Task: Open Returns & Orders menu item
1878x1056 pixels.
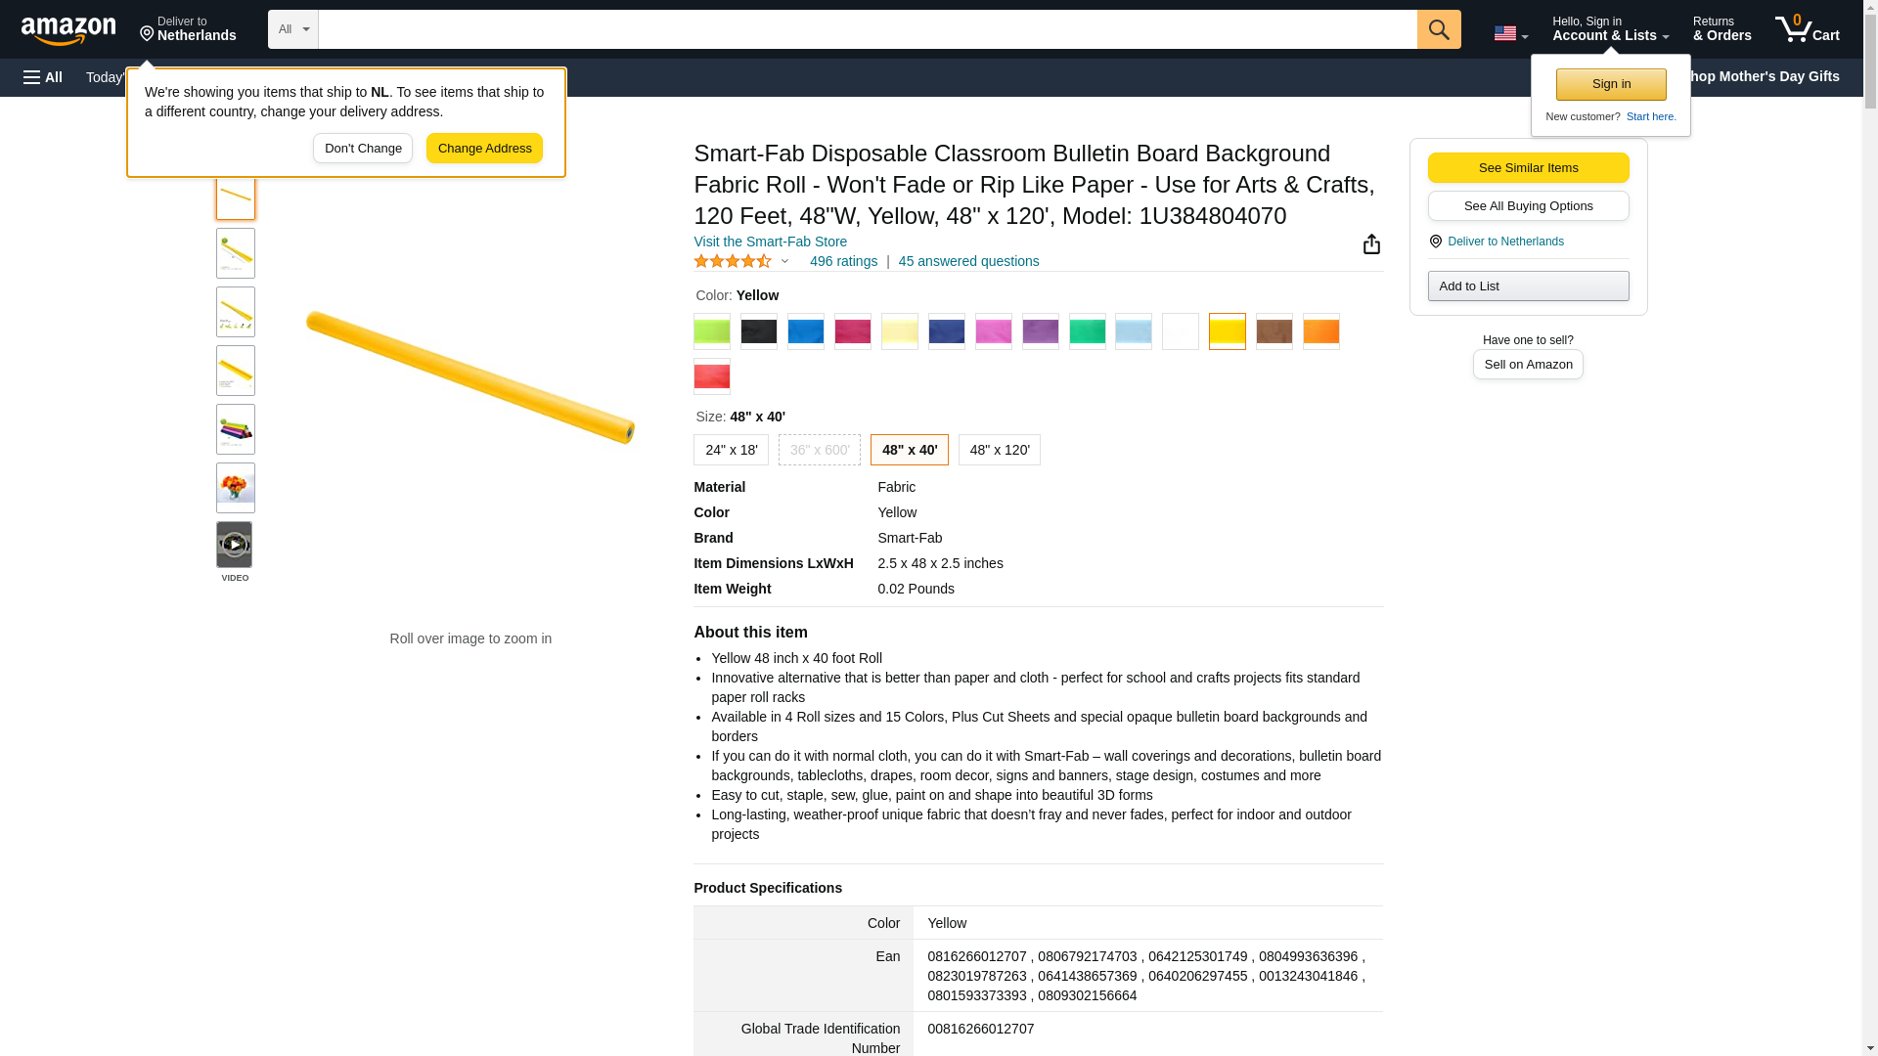Action: tap(1721, 29)
